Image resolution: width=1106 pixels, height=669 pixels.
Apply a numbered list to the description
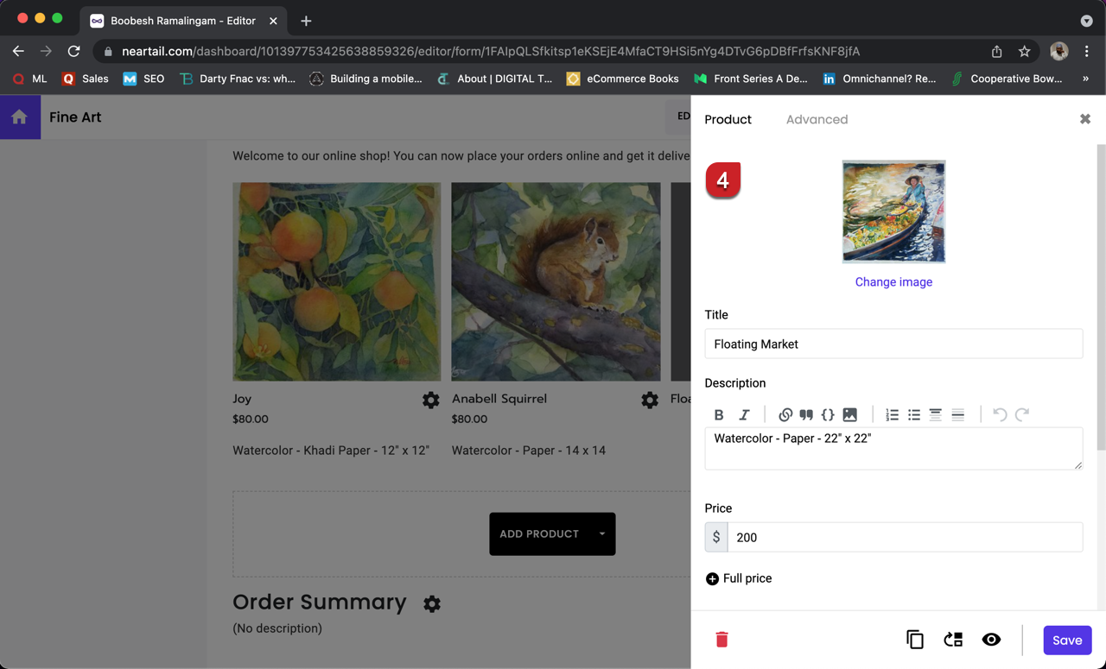coord(892,414)
